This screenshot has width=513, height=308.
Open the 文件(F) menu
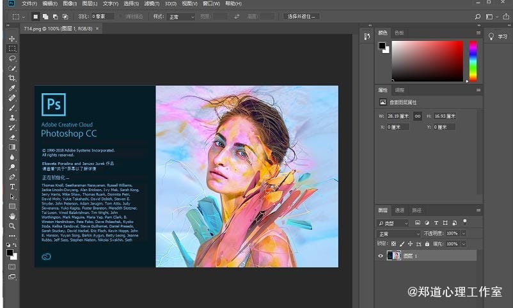(x=29, y=4)
